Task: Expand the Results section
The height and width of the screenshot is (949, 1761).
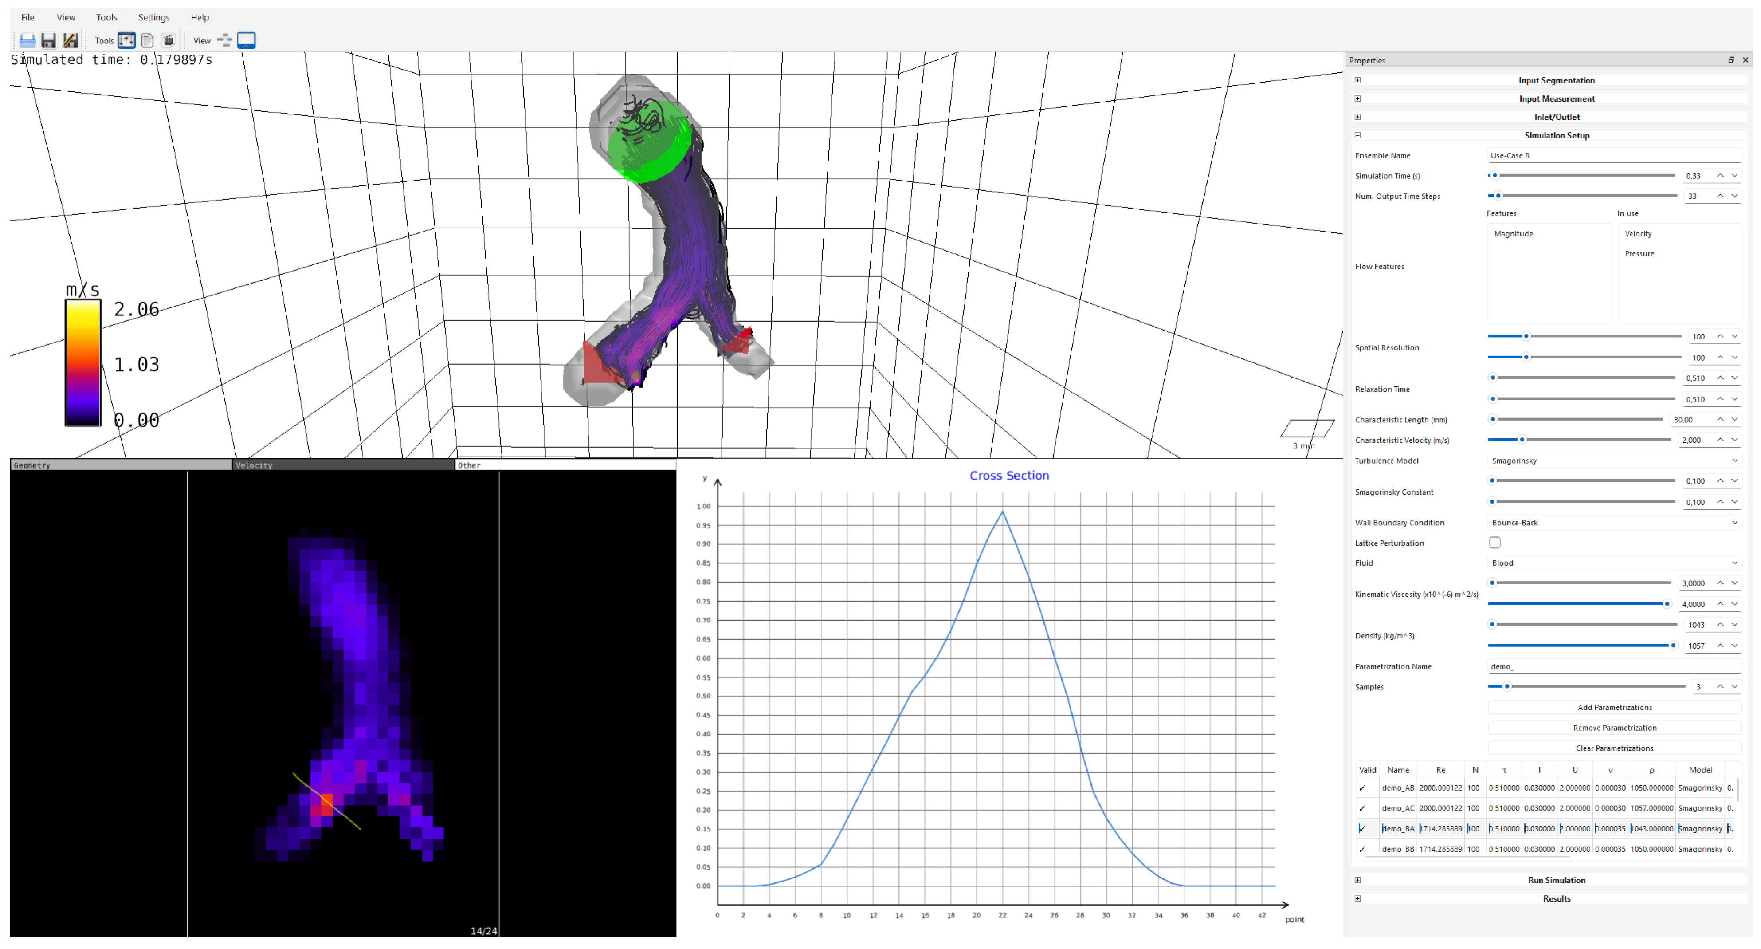Action: 1357,899
